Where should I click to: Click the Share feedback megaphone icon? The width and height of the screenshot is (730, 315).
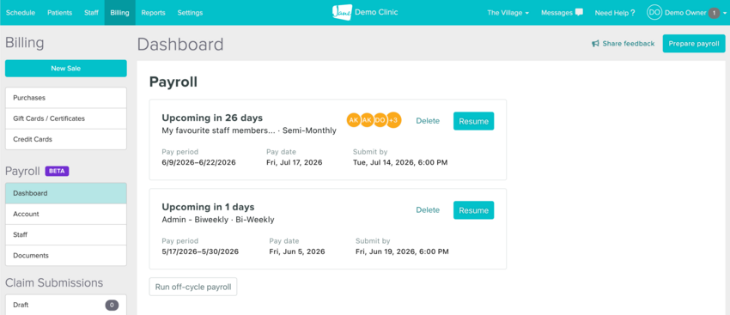595,44
